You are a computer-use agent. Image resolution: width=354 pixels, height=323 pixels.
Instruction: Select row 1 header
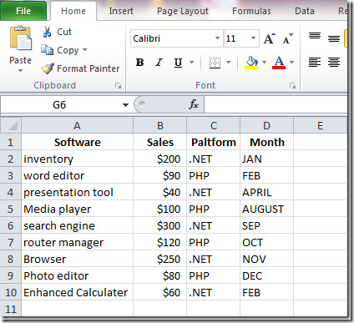point(11,142)
